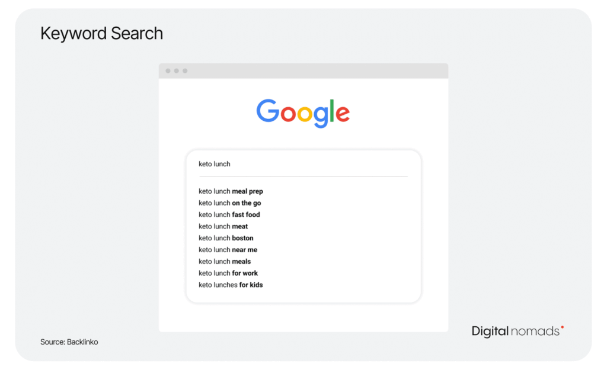This screenshot has width=607, height=370.
Task: Select keto lunch for work suggestion
Action: [x=228, y=273]
